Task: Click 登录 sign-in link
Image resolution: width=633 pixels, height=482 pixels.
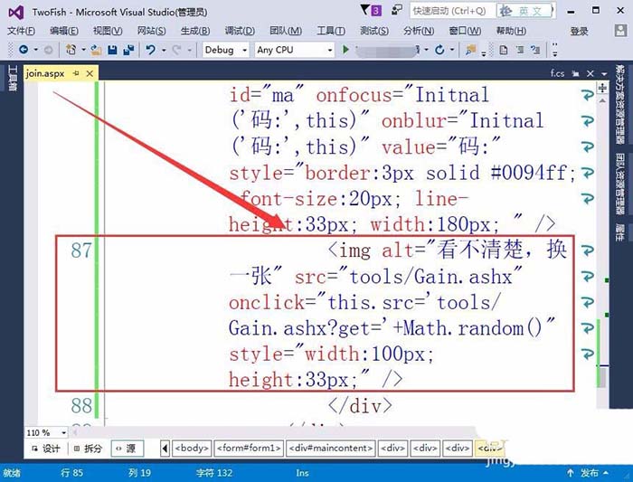Action: coord(579,31)
